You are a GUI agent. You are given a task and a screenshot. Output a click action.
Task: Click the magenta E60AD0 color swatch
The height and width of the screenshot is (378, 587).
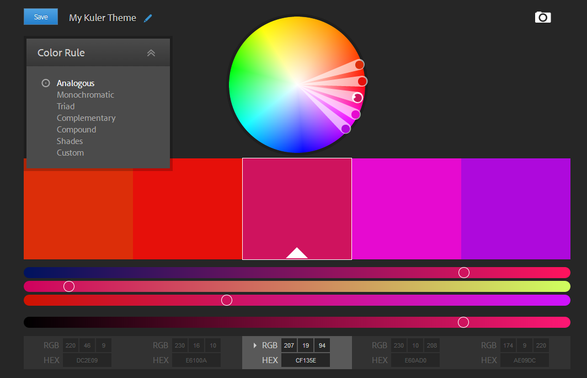click(x=406, y=209)
